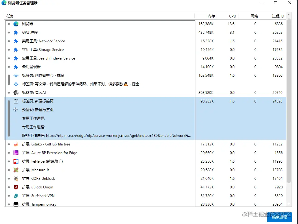Click the Edge browser icon in the 浏览器 row
Image resolution: width=298 pixels, height=224 pixels.
coord(16,24)
